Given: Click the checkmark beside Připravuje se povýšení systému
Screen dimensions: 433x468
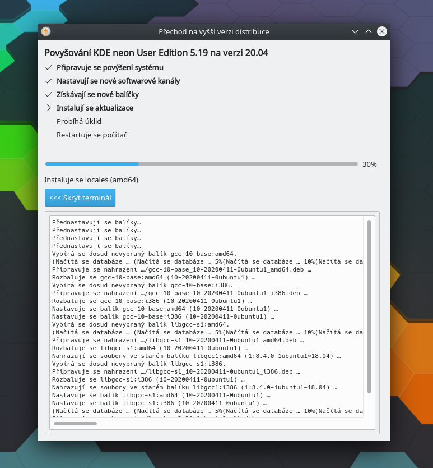Looking at the screenshot, I should coord(49,68).
